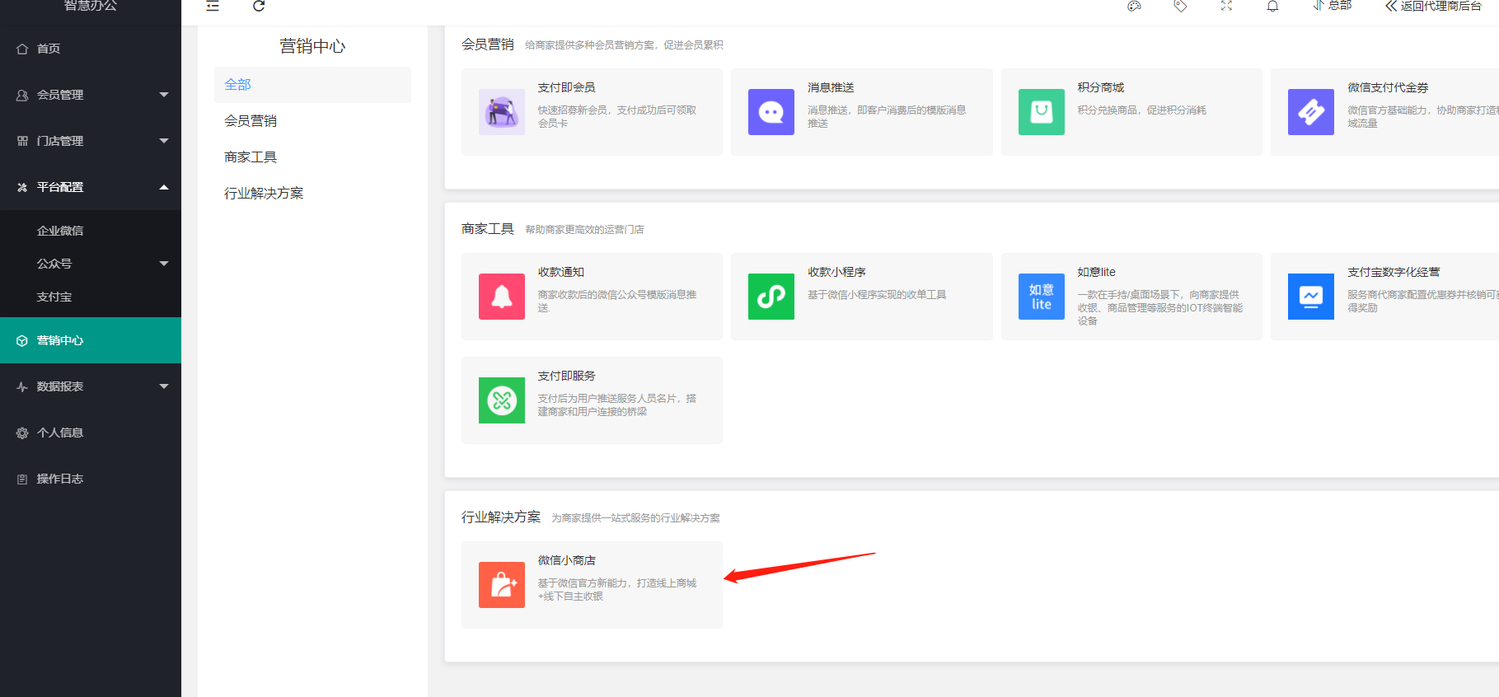1499x697 pixels.
Task: Open the 微信支付代金券 ticket icon
Action: coord(1310,111)
